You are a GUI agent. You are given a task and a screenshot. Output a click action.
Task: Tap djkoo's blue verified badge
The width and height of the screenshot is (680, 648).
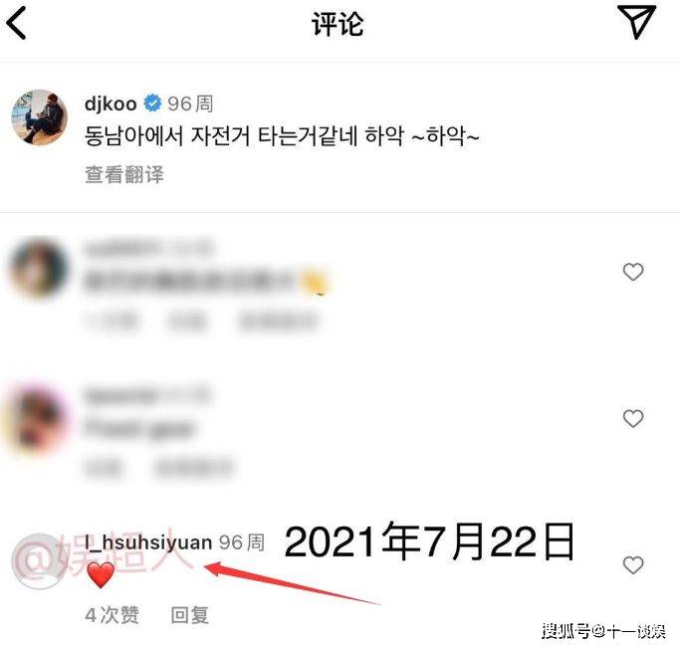[152, 104]
